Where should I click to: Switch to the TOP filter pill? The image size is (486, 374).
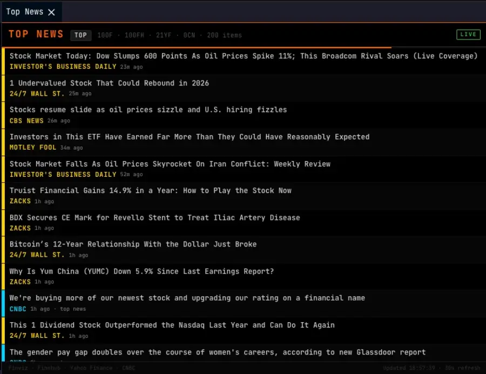point(80,35)
